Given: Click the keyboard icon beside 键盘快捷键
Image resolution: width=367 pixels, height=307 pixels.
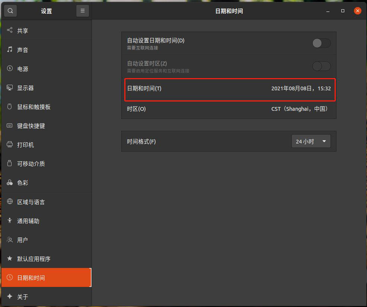Looking at the screenshot, I should [x=10, y=126].
